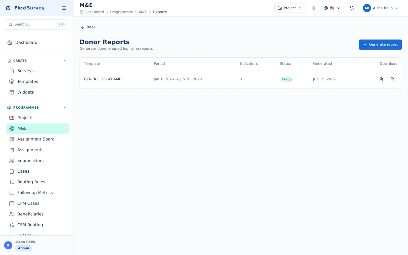Image resolution: width=408 pixels, height=255 pixels.
Task: Click the Indicators column header
Action: pos(249,64)
